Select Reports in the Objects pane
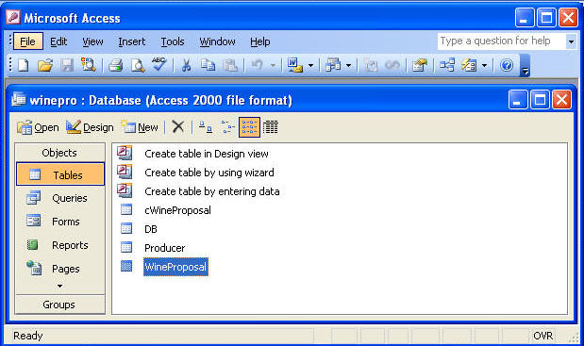This screenshot has height=346, width=584. click(60, 245)
